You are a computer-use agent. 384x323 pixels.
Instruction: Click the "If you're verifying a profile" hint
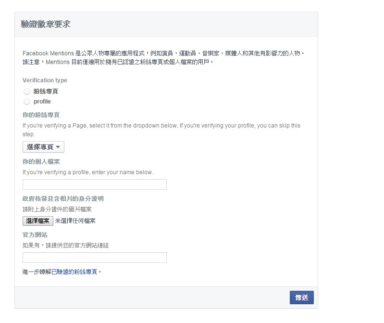coord(88,172)
